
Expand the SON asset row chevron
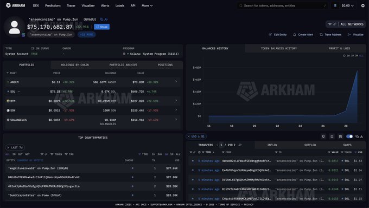[x=176, y=110]
